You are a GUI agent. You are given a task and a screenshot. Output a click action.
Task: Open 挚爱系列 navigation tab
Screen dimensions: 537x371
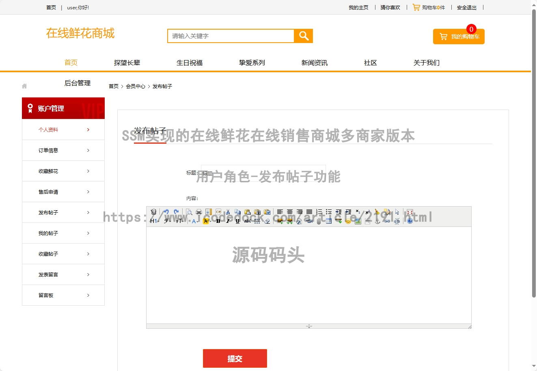pos(252,63)
